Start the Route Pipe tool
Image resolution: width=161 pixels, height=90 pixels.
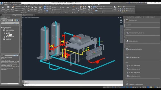pyautogui.click(x=13, y=9)
